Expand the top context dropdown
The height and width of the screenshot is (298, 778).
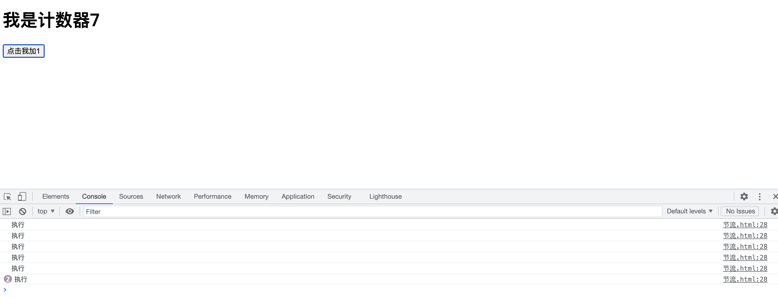point(46,211)
